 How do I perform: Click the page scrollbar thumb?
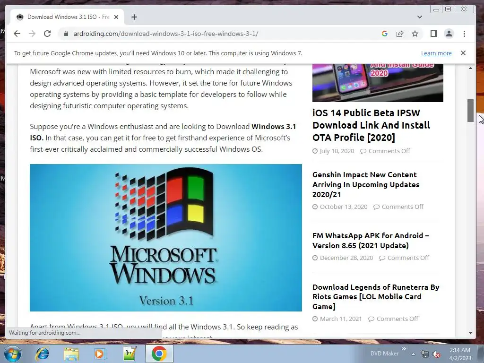tap(470, 111)
